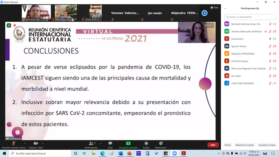
Task: Open the Vista layout menu
Action: [x=214, y=7]
